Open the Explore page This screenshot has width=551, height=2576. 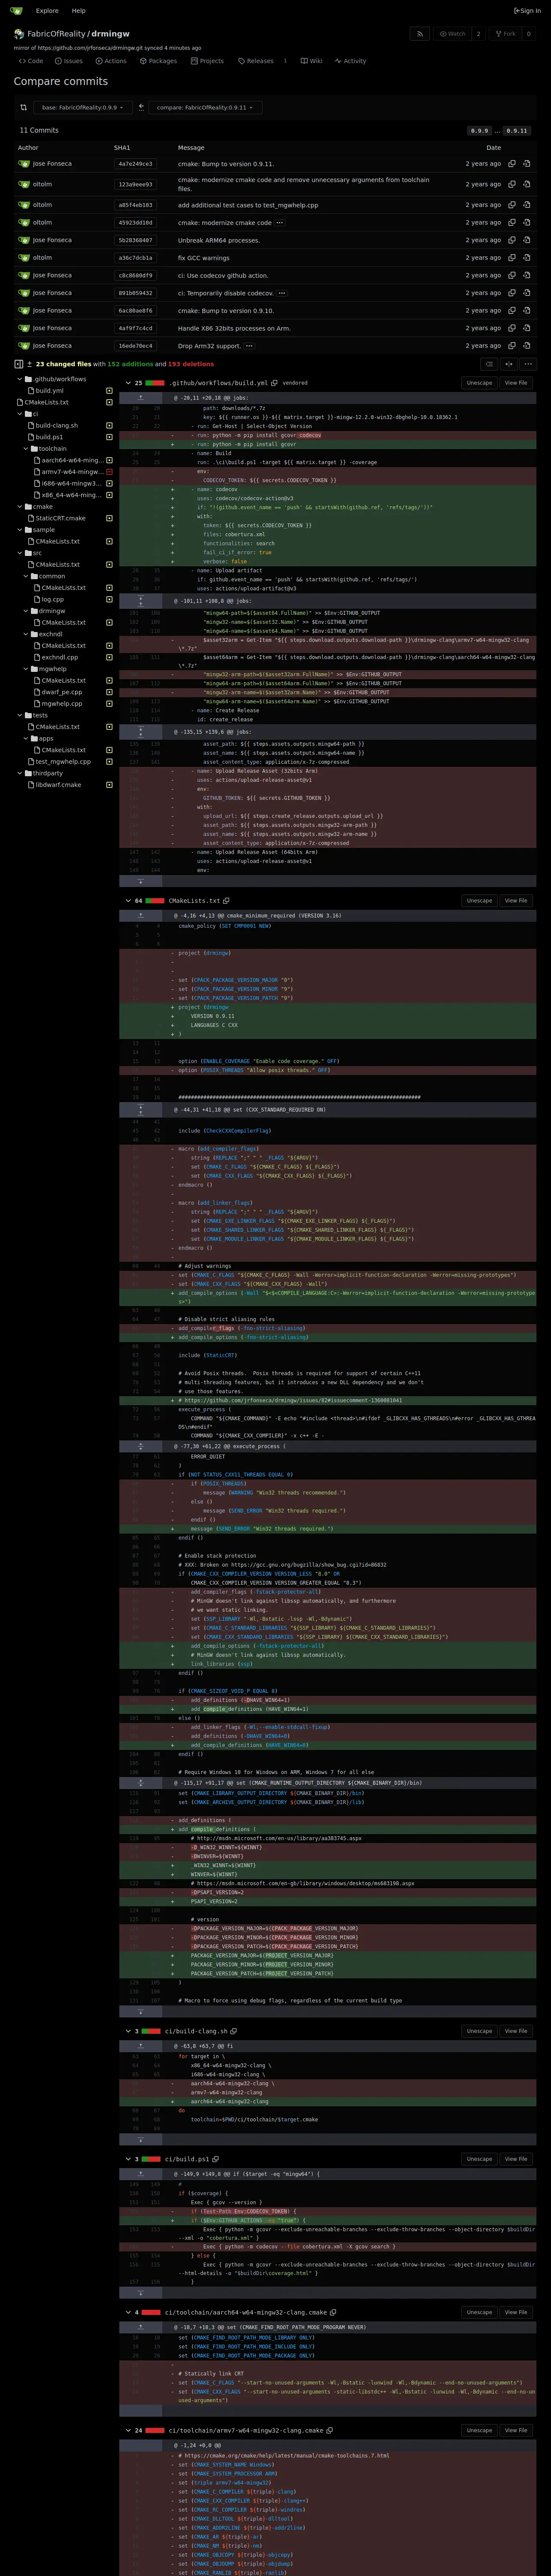coord(47,11)
